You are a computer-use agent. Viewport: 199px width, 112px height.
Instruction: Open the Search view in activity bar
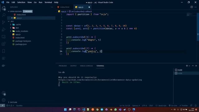(x=3, y=15)
